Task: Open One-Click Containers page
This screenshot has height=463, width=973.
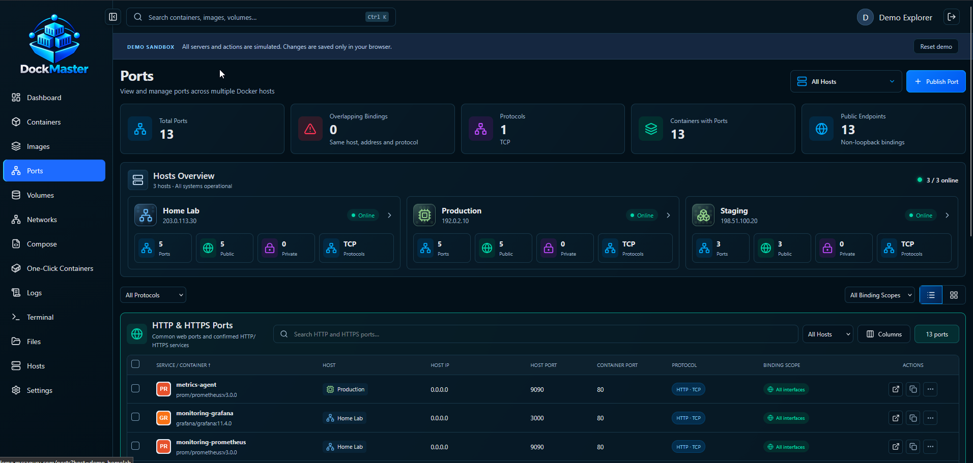Action: point(54,268)
